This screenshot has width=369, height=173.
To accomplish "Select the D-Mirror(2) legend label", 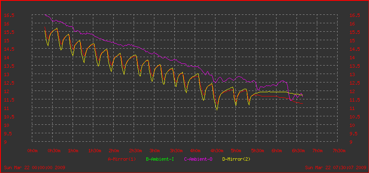I will click(x=236, y=159).
